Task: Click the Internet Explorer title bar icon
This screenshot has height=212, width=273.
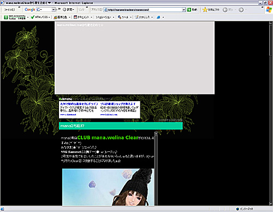Action: 3,3
